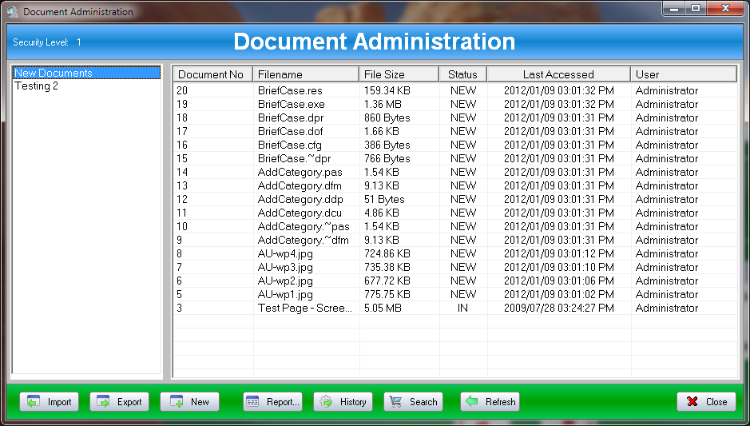Click the User column header
Screen dimensions: 750x426
pos(682,74)
